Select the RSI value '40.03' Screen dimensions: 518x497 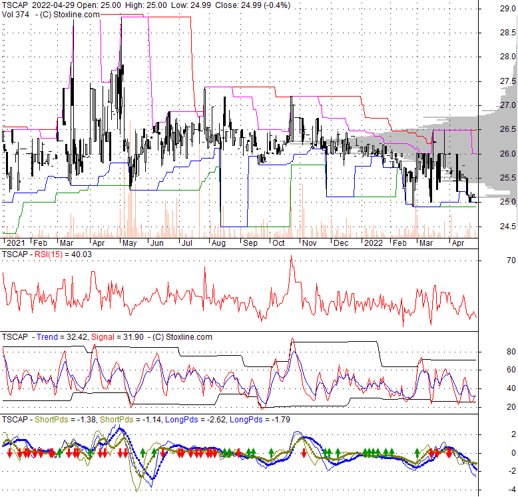[81, 254]
